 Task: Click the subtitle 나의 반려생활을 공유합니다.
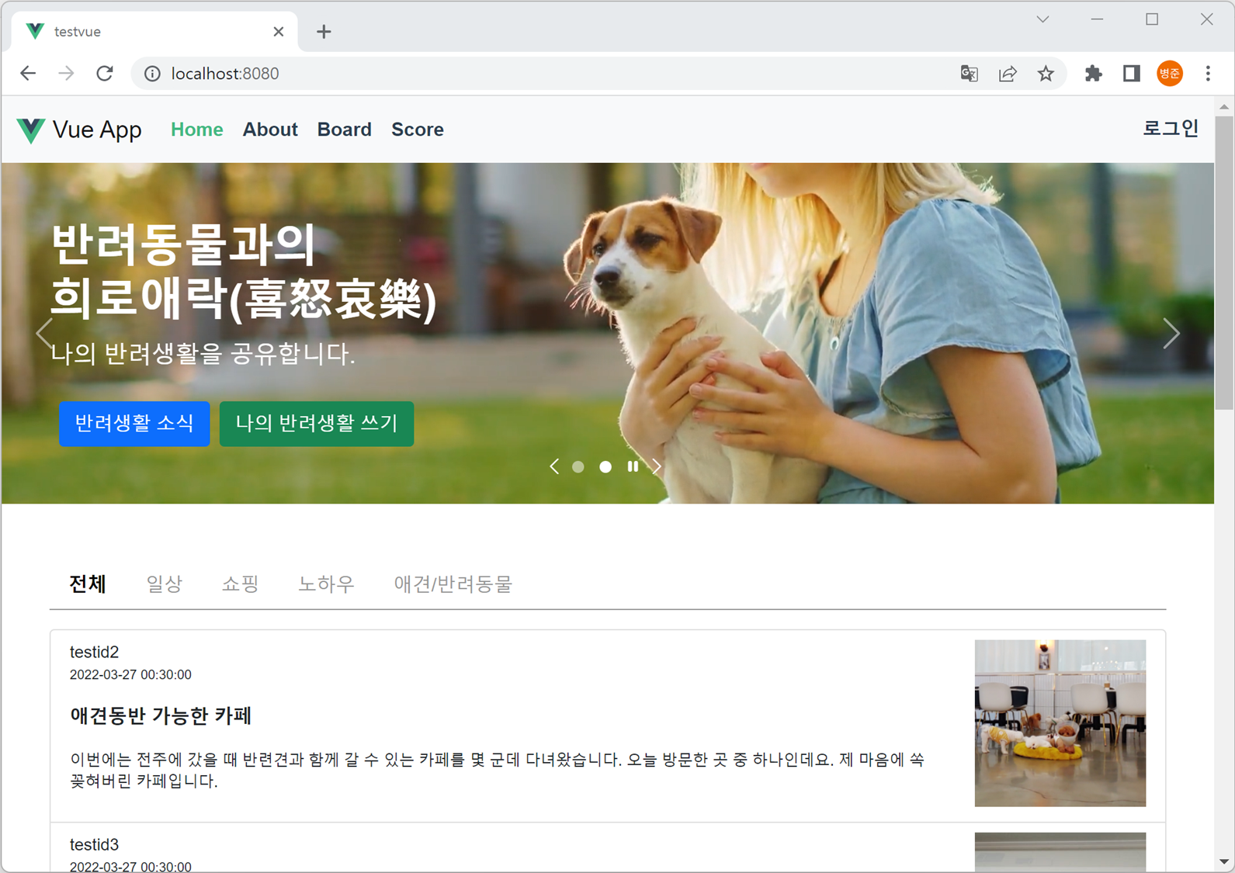coord(203,354)
